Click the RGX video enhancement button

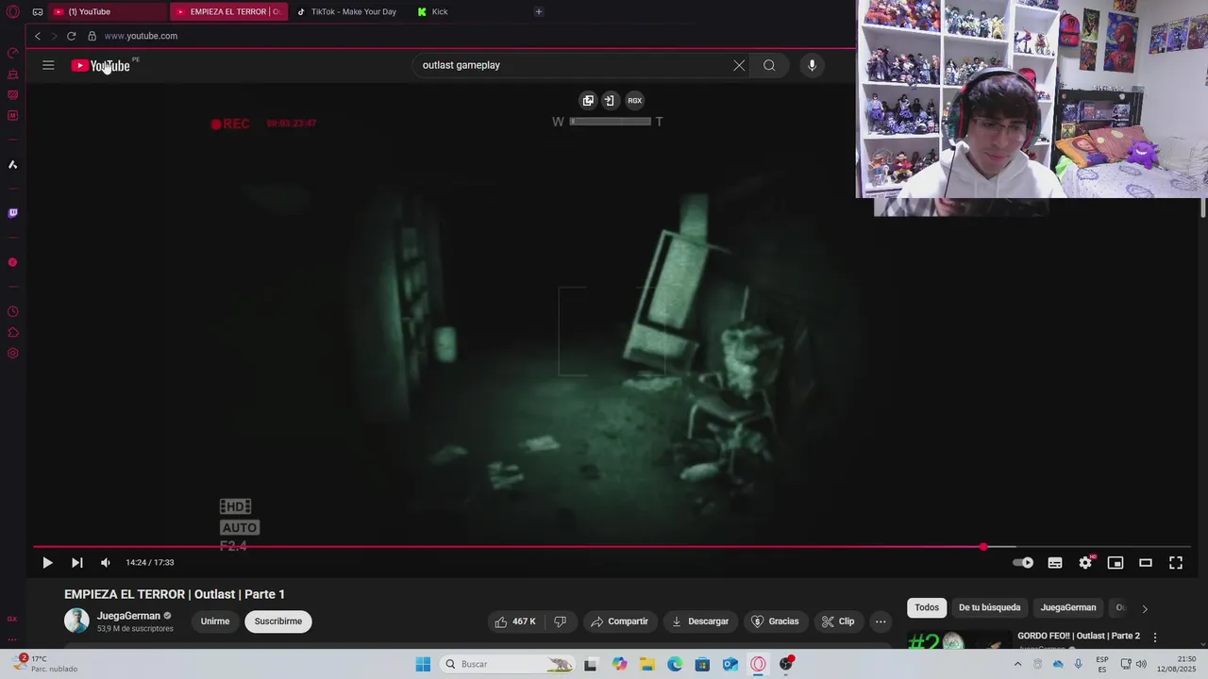pos(634,100)
